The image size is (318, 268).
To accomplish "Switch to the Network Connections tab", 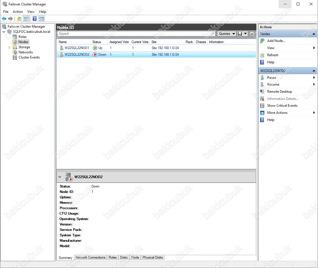I will 90,257.
